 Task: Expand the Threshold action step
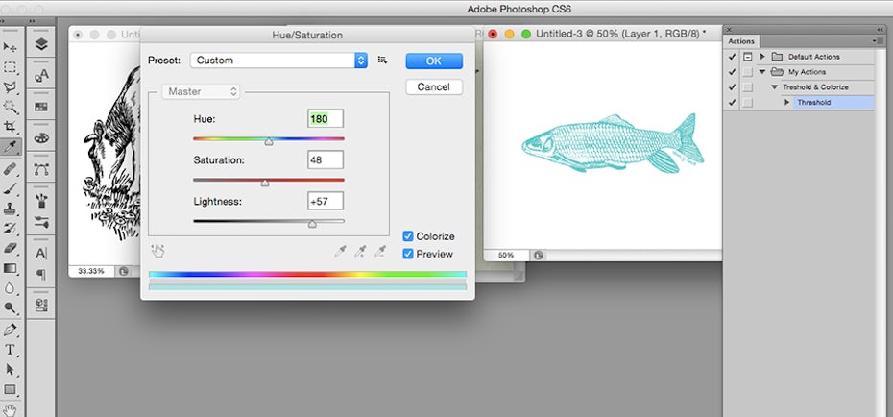pyautogui.click(x=786, y=102)
